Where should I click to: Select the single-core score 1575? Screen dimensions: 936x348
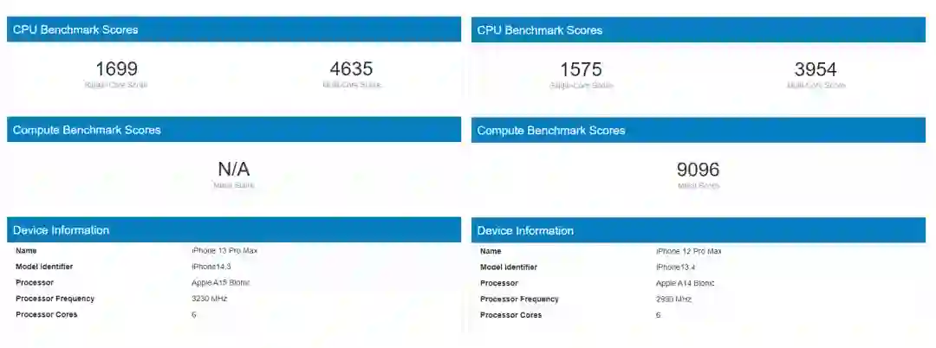pos(581,70)
